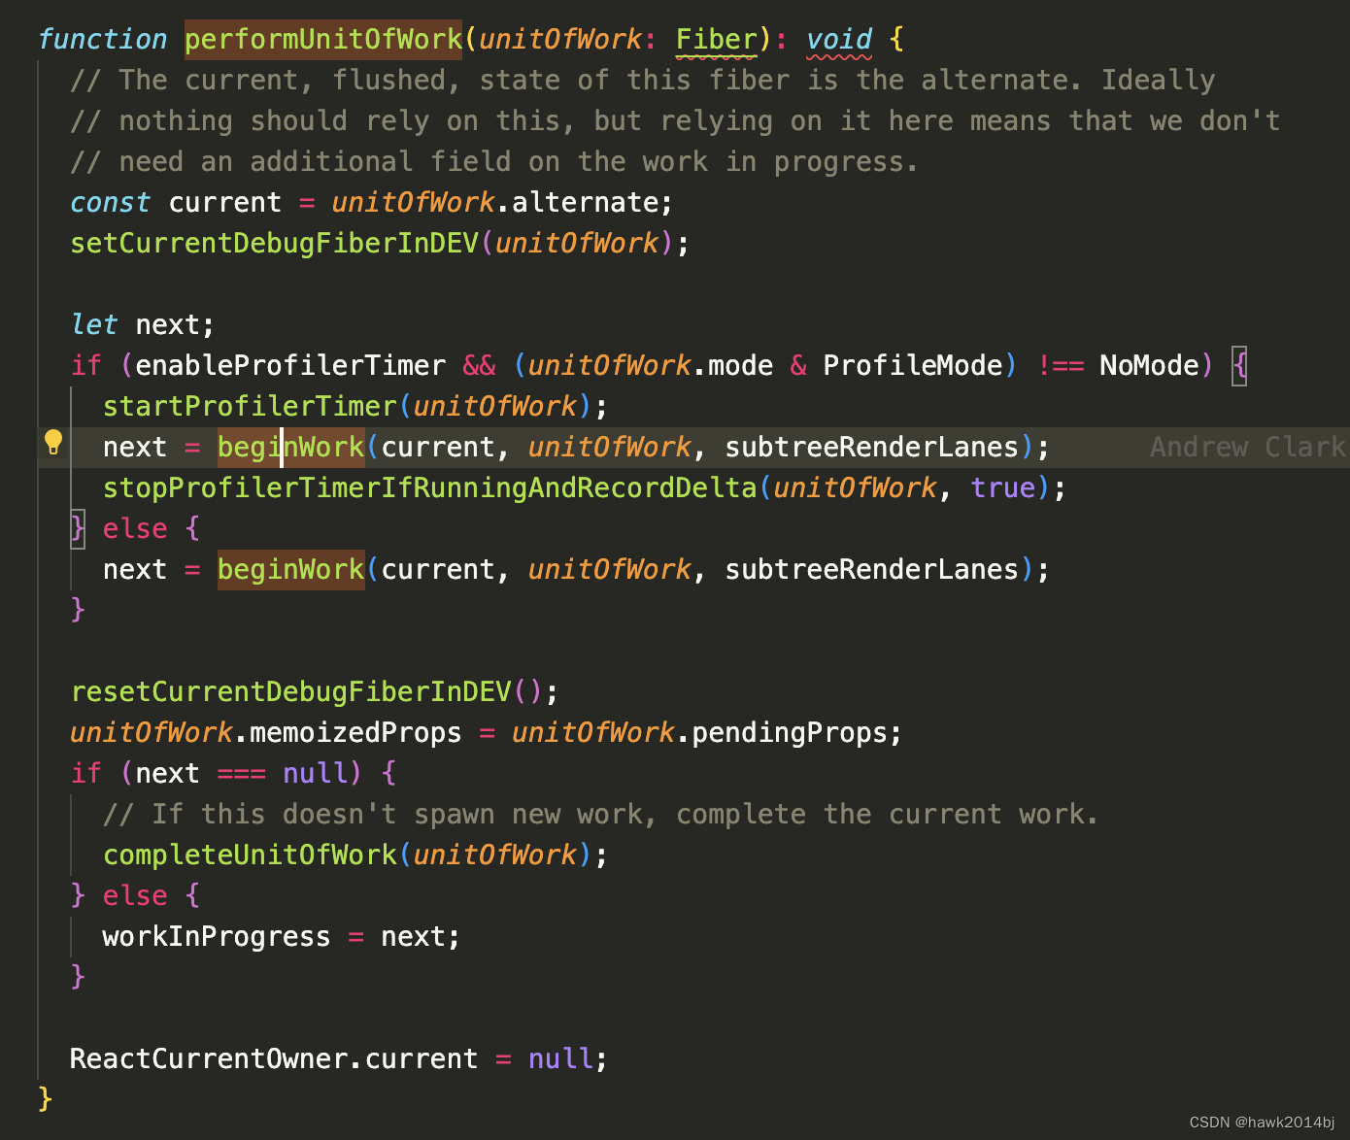
Task: Click beginWork on the cursor line
Action: 291,447
